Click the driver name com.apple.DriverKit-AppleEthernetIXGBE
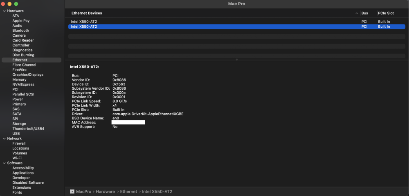 [x=148, y=114]
